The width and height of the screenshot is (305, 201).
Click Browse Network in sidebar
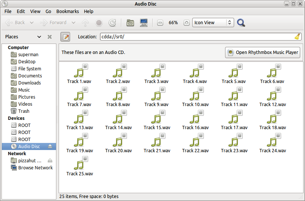(x=29, y=167)
